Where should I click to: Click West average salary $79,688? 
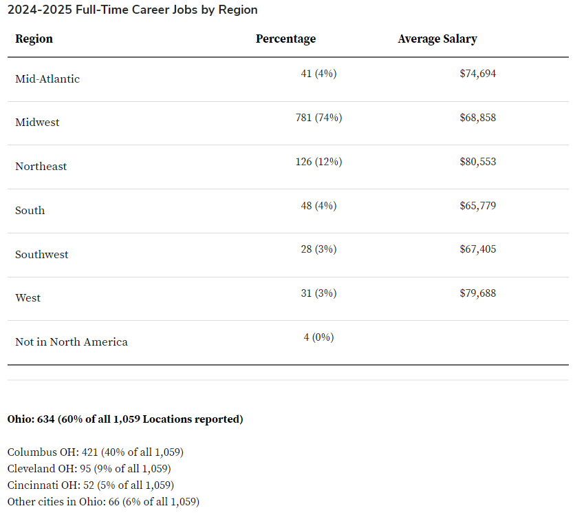pos(478,293)
